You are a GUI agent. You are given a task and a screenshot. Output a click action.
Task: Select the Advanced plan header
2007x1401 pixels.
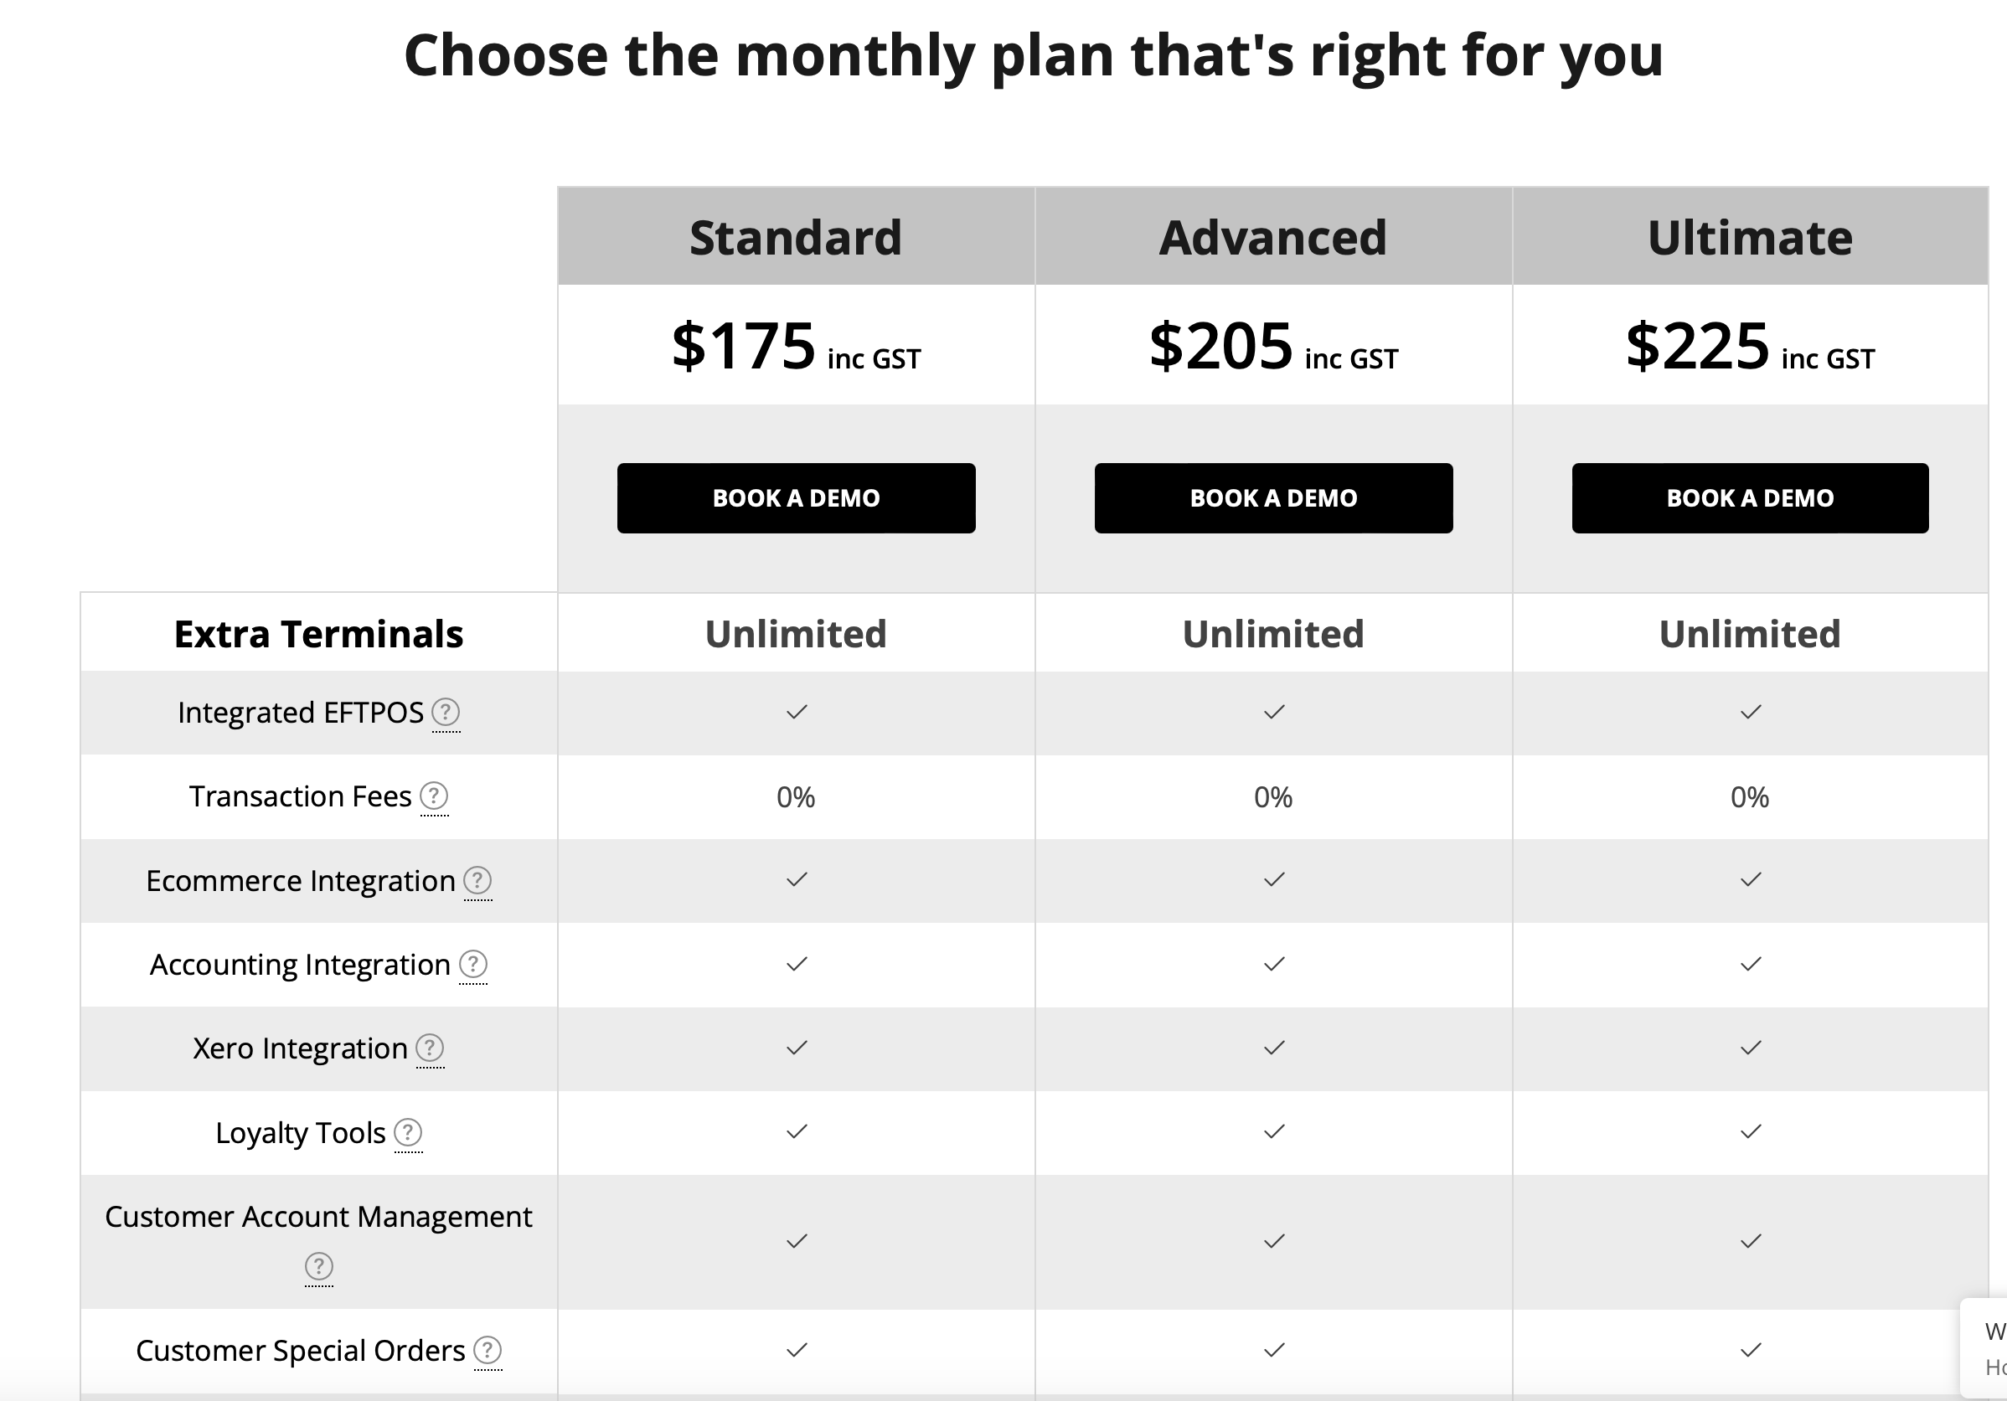[x=1272, y=238]
